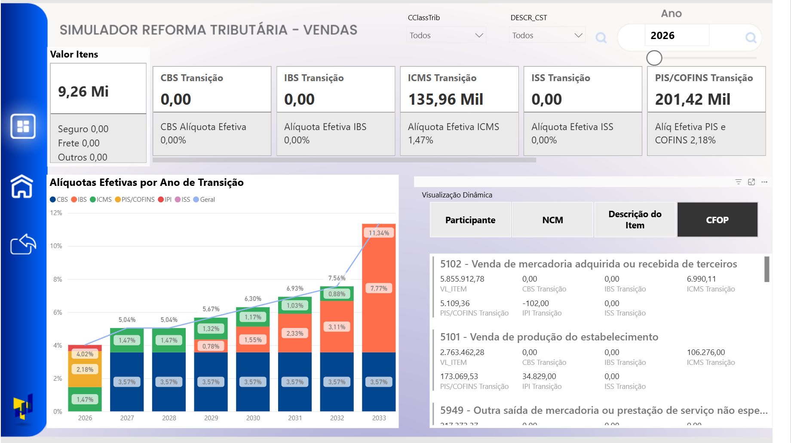
Task: Open the filter icon above Visualização Dinâmica
Action: (x=738, y=182)
